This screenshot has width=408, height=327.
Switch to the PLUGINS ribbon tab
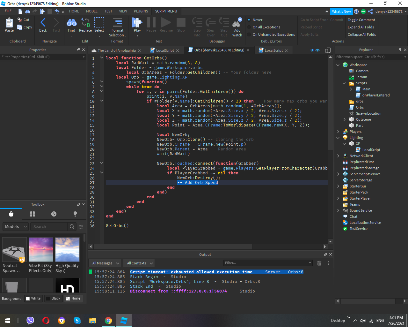click(141, 11)
